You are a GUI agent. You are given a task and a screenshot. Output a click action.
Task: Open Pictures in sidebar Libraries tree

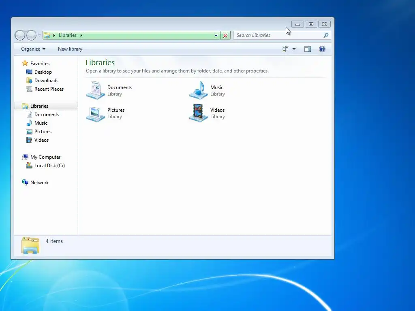43,132
